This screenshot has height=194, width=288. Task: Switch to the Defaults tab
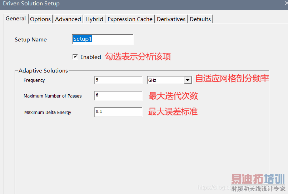tap(200, 19)
